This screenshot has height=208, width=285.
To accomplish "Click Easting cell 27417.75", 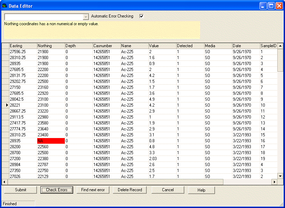I will coord(23,123).
